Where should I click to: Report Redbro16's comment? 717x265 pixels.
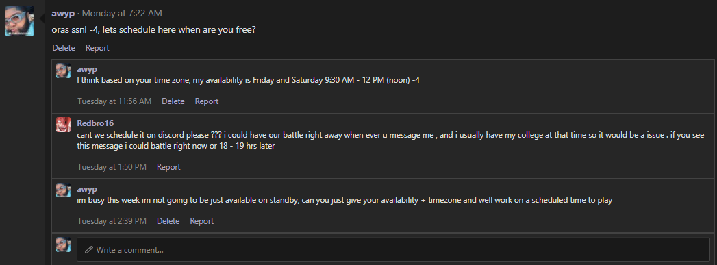click(168, 167)
